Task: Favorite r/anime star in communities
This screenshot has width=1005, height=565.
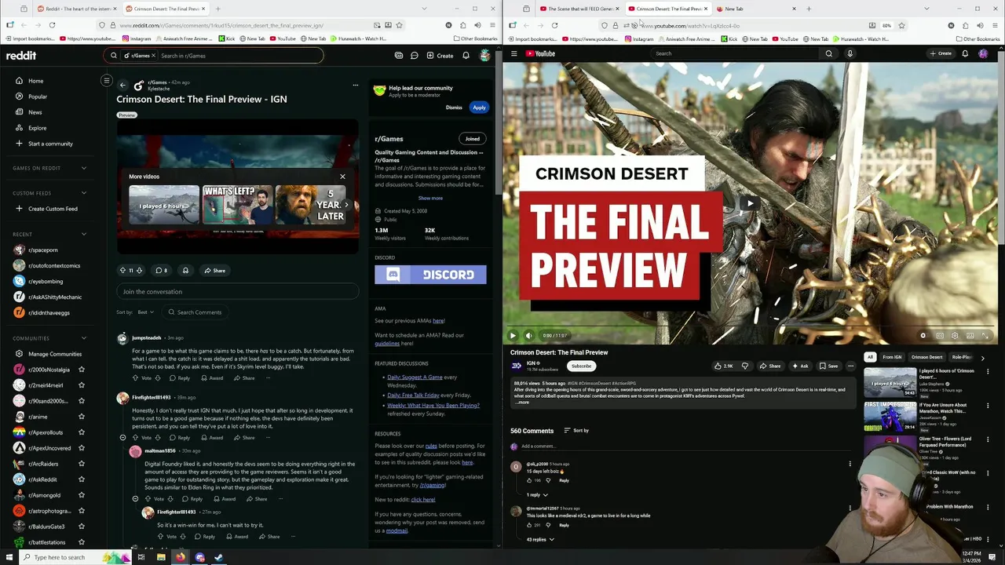Action: (x=82, y=417)
